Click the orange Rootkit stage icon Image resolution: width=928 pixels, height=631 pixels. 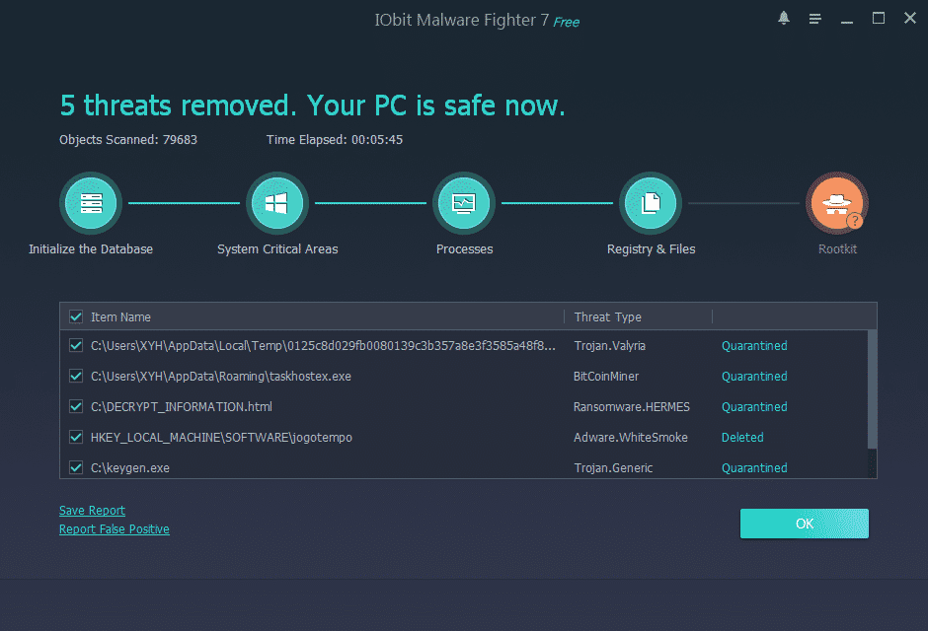pyautogui.click(x=837, y=203)
